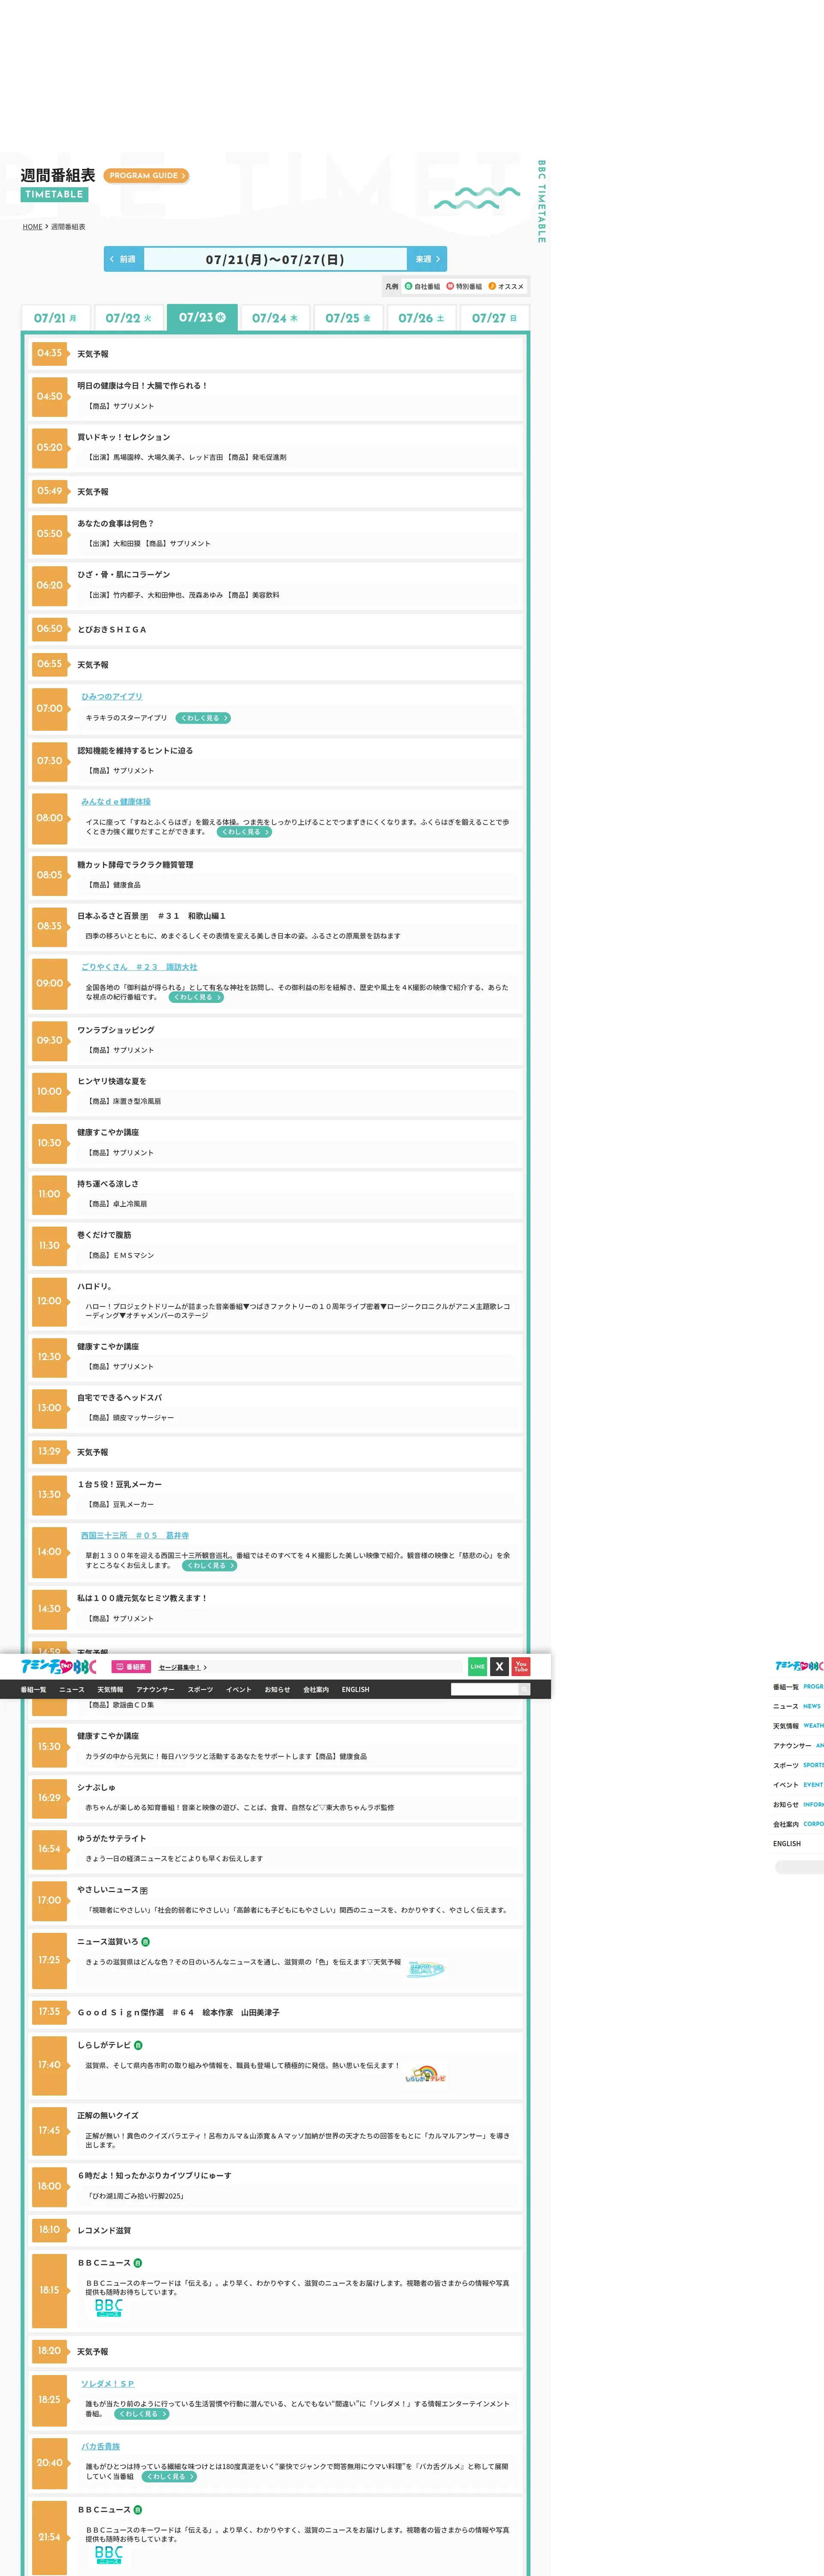Expand くわしく見る for みんなde健康体操
The width and height of the screenshot is (824, 2576).
(x=244, y=832)
